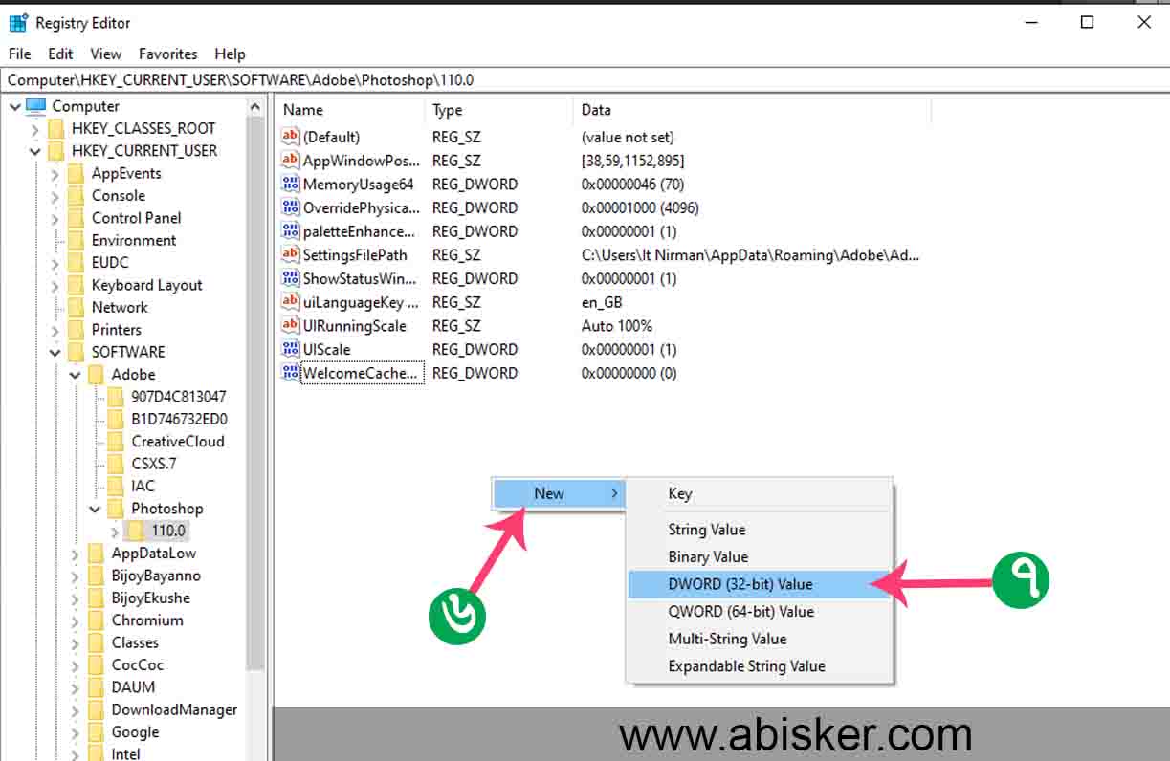Choose Multi-String Value
This screenshot has width=1170, height=761.
click(759, 639)
